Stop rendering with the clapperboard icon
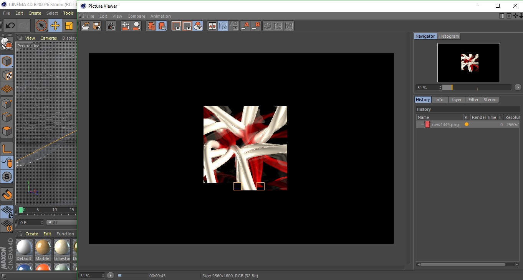The height and width of the screenshot is (280, 523). (x=111, y=26)
